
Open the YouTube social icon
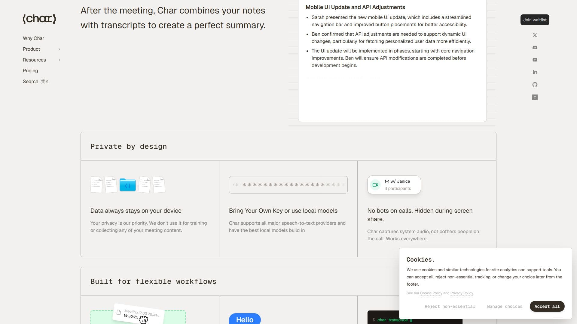point(535,60)
